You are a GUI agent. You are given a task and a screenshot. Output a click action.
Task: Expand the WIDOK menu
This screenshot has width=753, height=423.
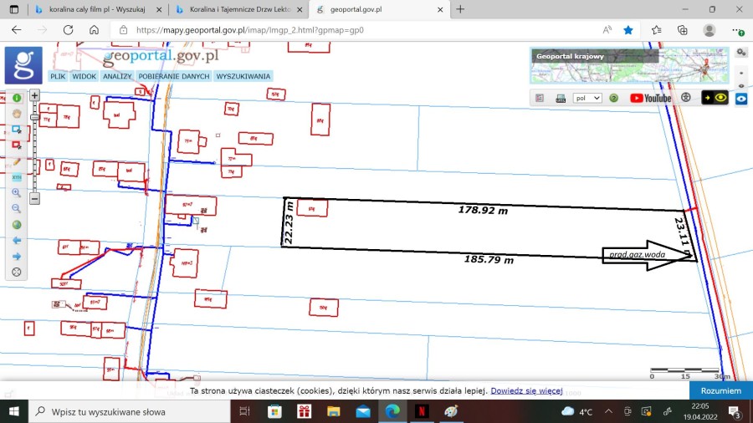tap(84, 76)
